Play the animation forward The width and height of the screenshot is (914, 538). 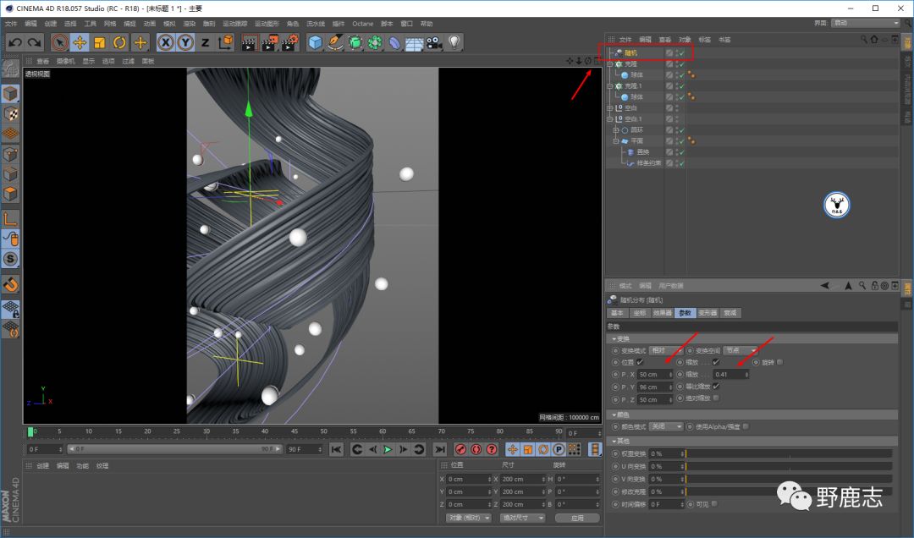388,449
